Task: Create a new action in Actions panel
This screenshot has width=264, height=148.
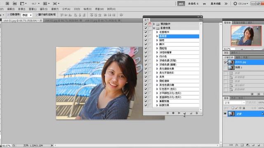Action: click(191, 113)
